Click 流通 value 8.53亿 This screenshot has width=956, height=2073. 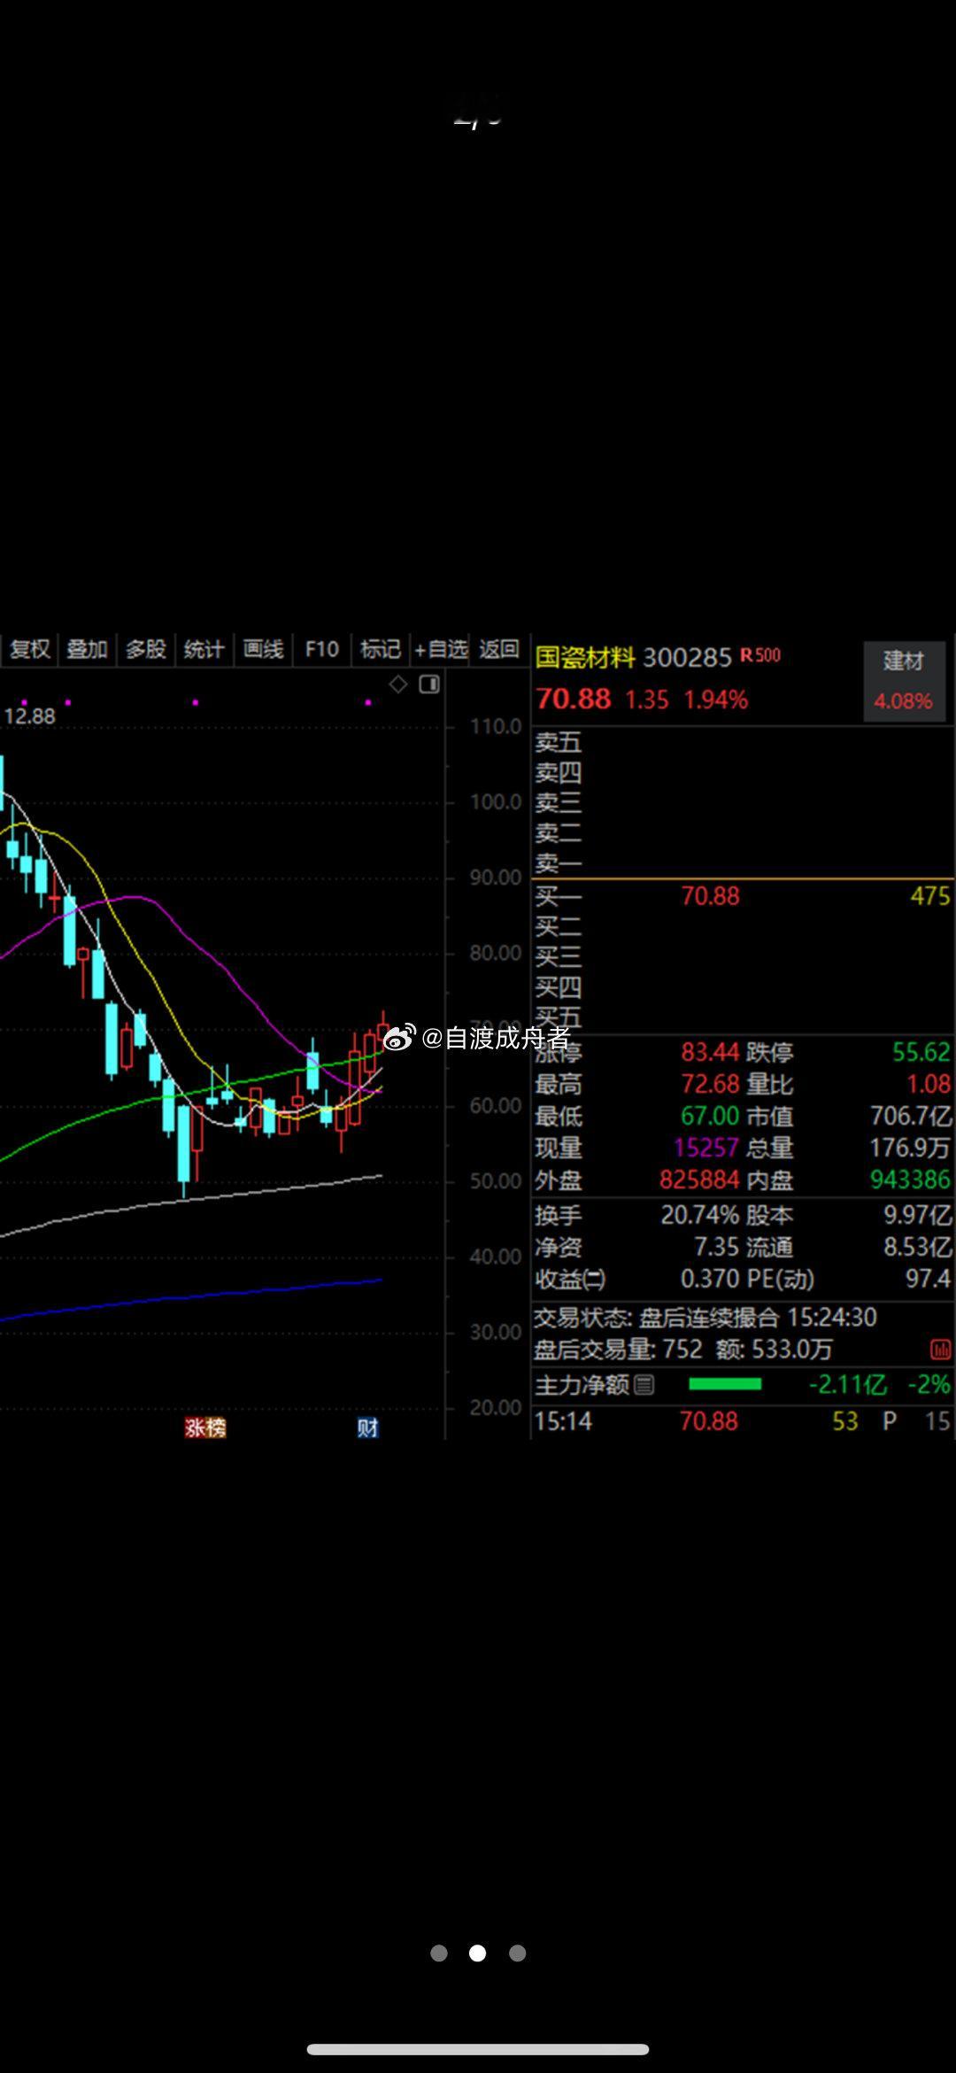[x=918, y=1247]
